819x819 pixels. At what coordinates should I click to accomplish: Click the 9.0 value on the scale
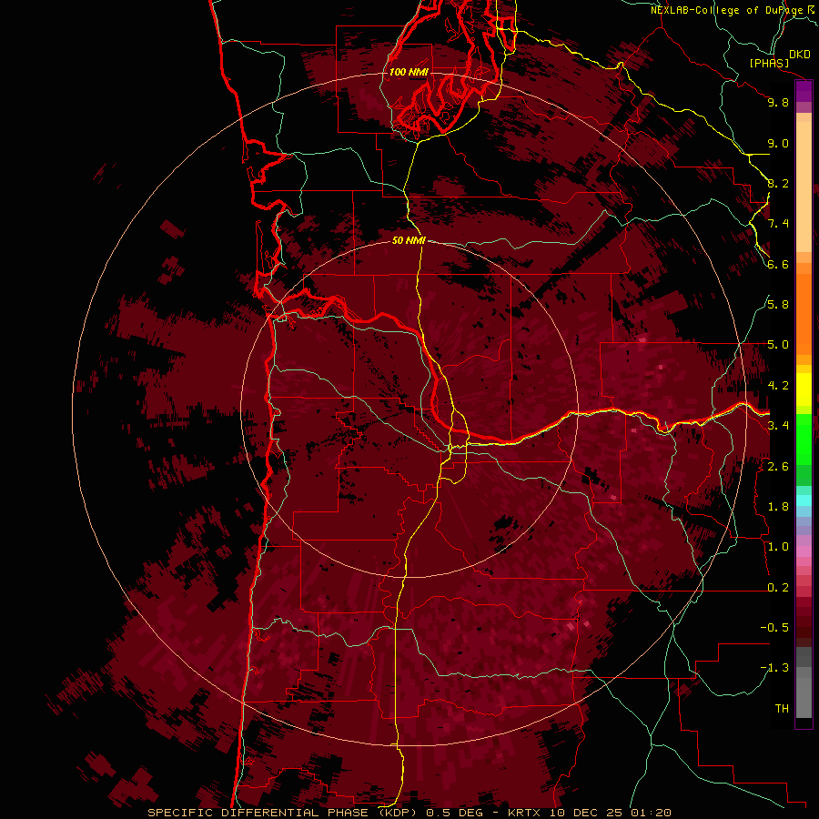point(778,143)
